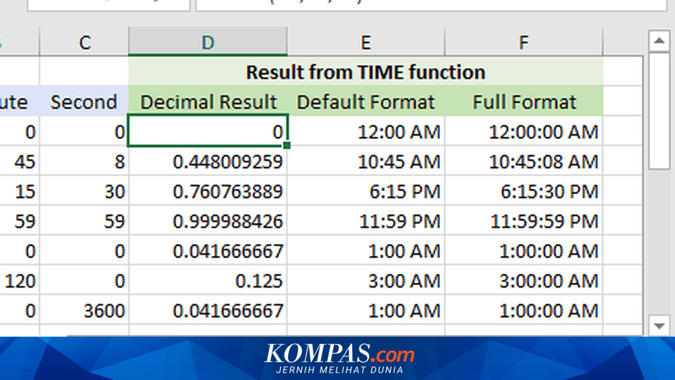Click the Second cell with value 8
675x380 pixels.
click(84, 162)
